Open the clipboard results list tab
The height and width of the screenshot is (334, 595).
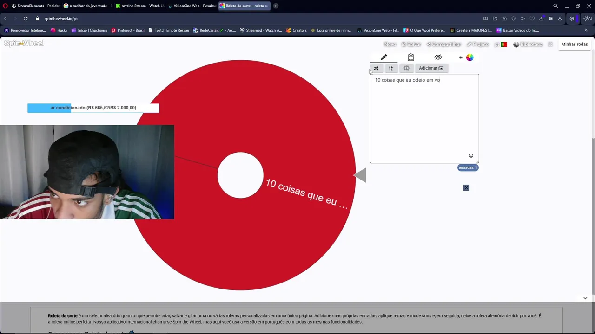(x=411, y=58)
